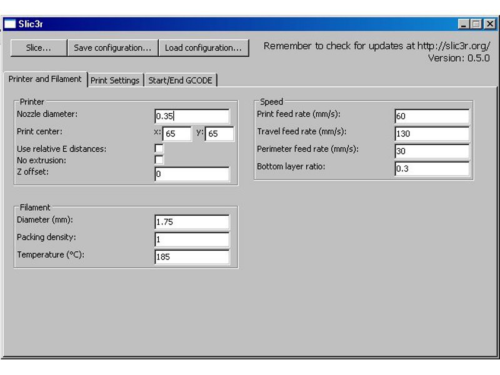Click the Z offset input field

(x=192, y=174)
